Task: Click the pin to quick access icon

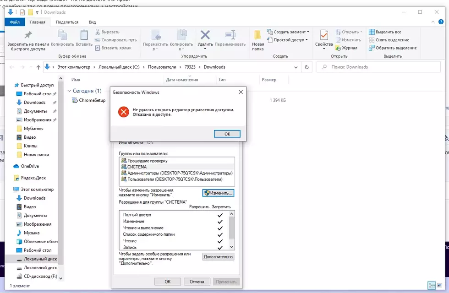Action: 28,35
